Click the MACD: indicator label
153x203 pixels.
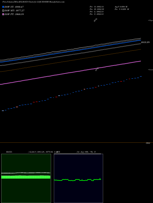[x=9, y=152]
